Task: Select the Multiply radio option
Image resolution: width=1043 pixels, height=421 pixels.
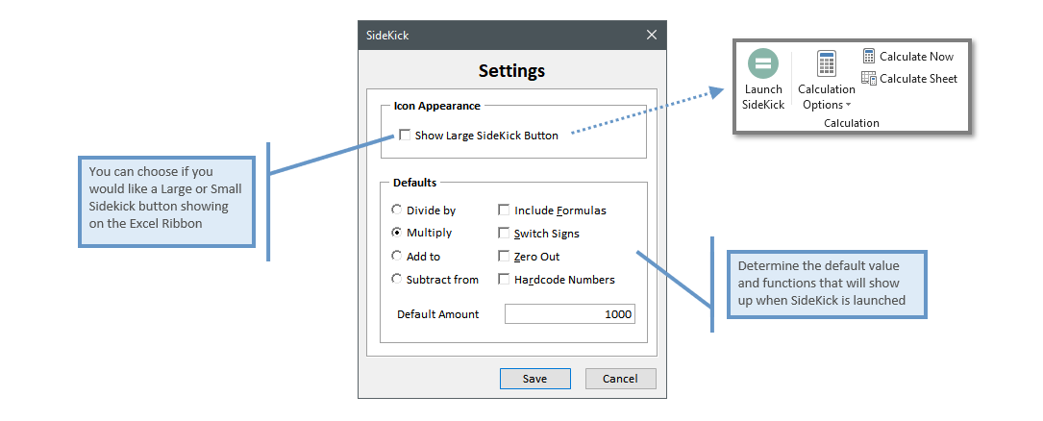Action: click(x=396, y=233)
